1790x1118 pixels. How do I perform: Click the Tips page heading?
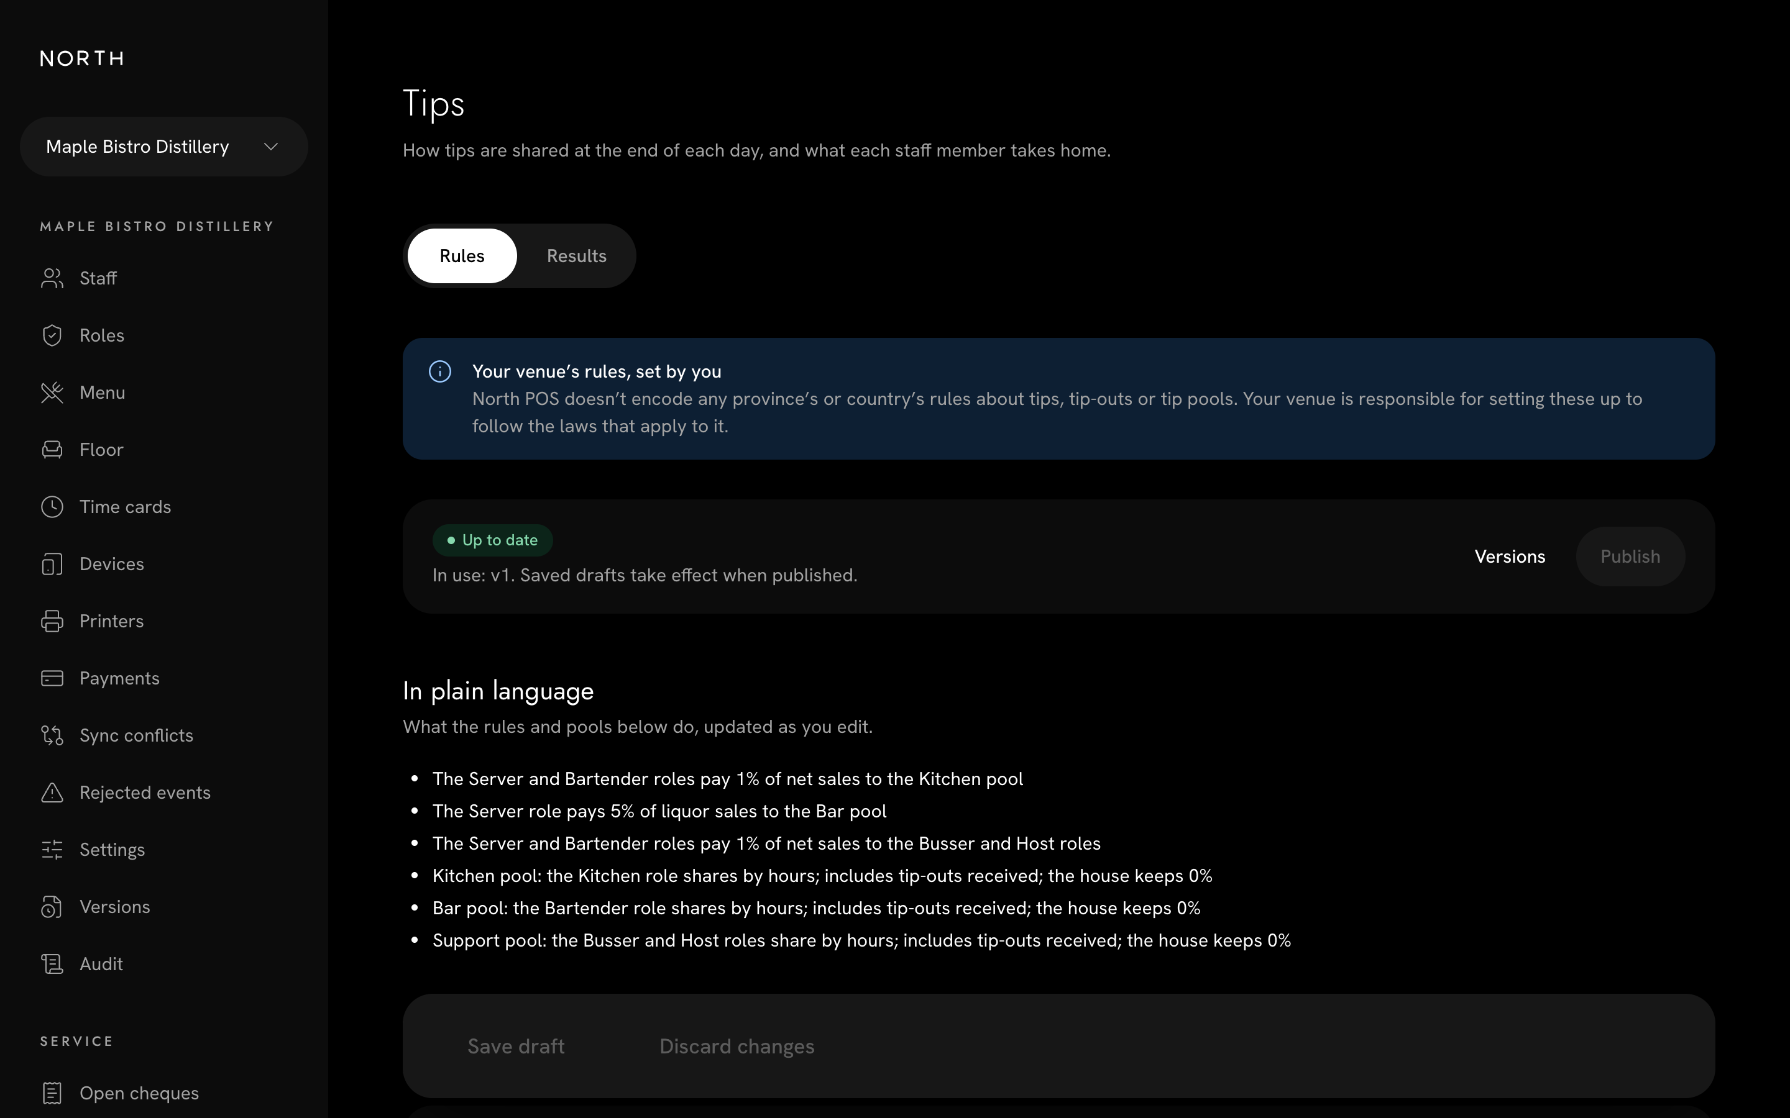pyautogui.click(x=433, y=104)
